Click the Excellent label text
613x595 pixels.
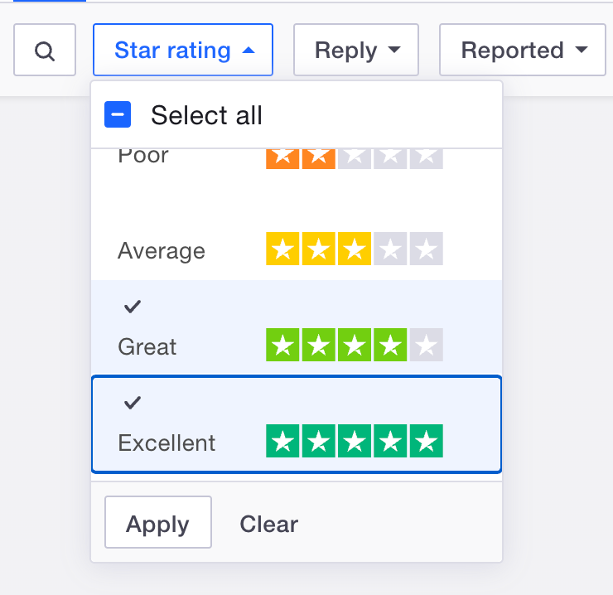tap(167, 443)
